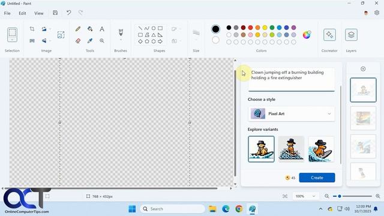Open Google Chrome from taskbar

point(239,209)
